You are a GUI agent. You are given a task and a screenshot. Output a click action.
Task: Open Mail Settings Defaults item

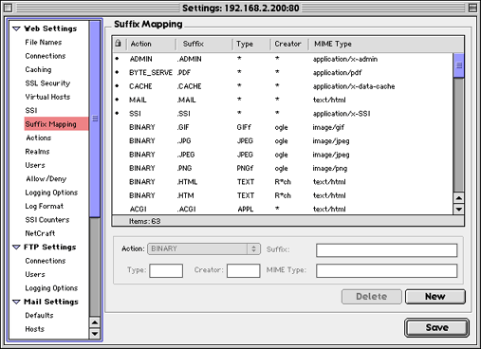39,316
